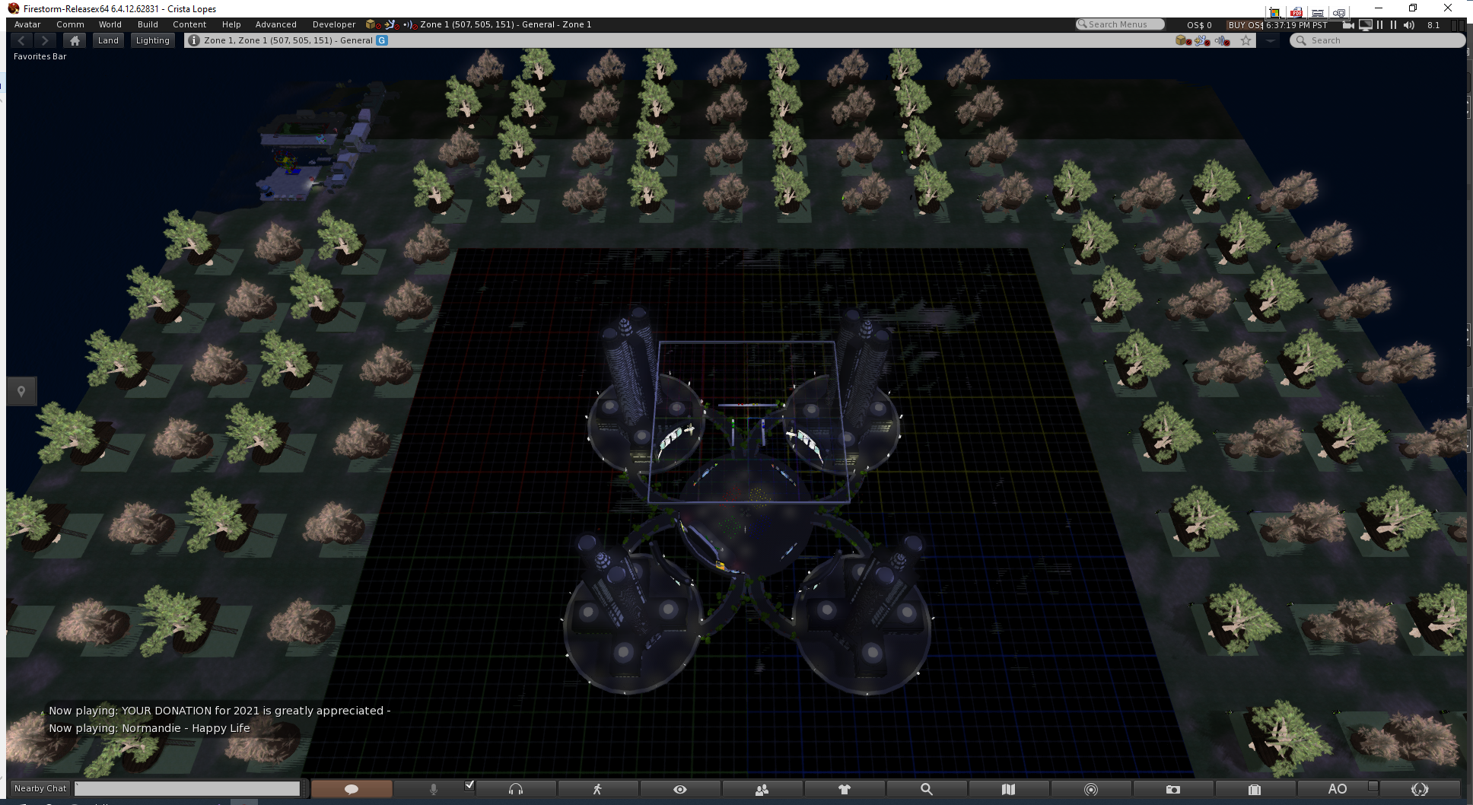Open the AO animation overrider button

click(x=1337, y=789)
